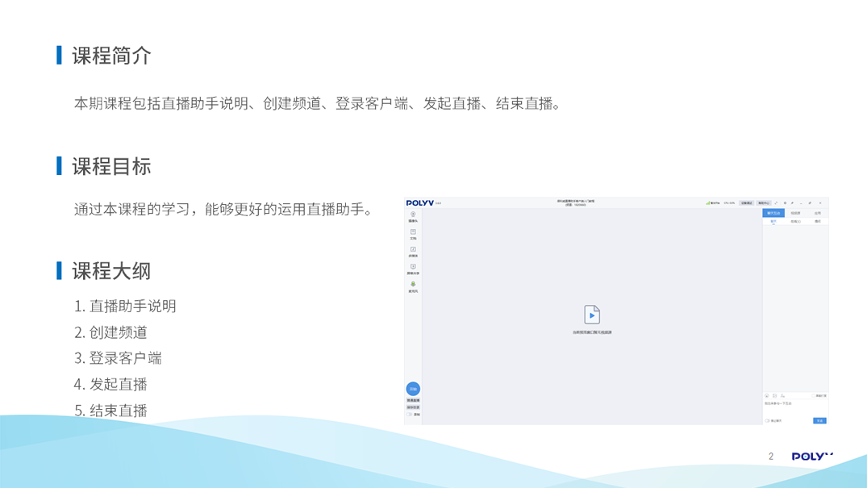Toggle the recording switch under Start button

point(410,415)
